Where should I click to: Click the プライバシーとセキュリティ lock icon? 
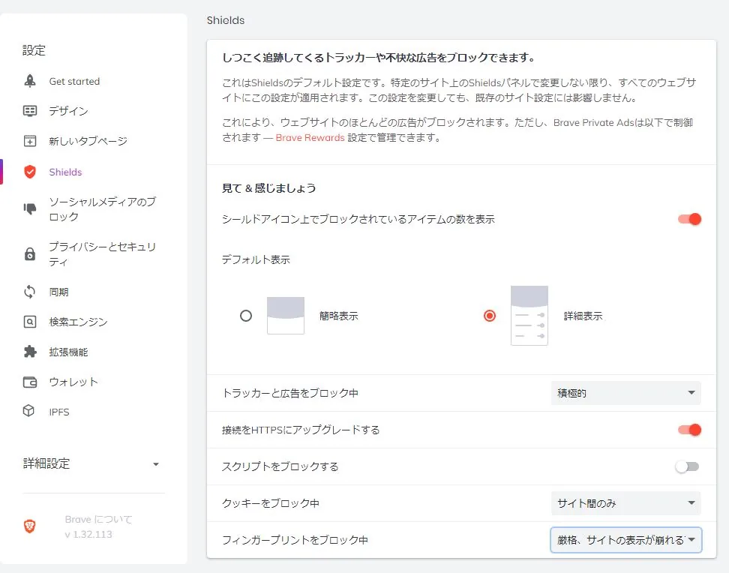[x=30, y=254]
